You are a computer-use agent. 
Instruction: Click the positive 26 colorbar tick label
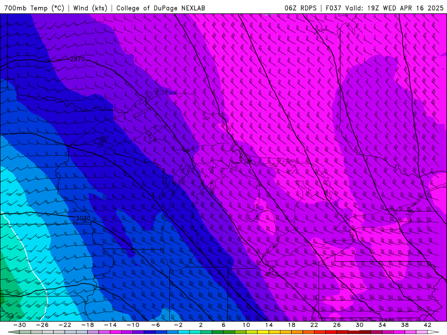[x=337, y=325]
